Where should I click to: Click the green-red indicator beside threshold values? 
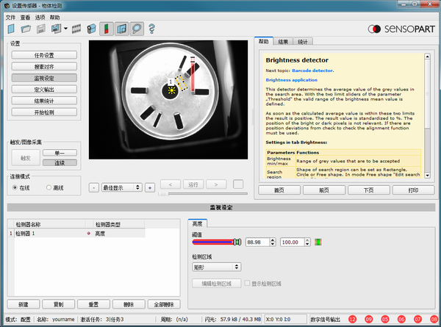[x=318, y=242]
